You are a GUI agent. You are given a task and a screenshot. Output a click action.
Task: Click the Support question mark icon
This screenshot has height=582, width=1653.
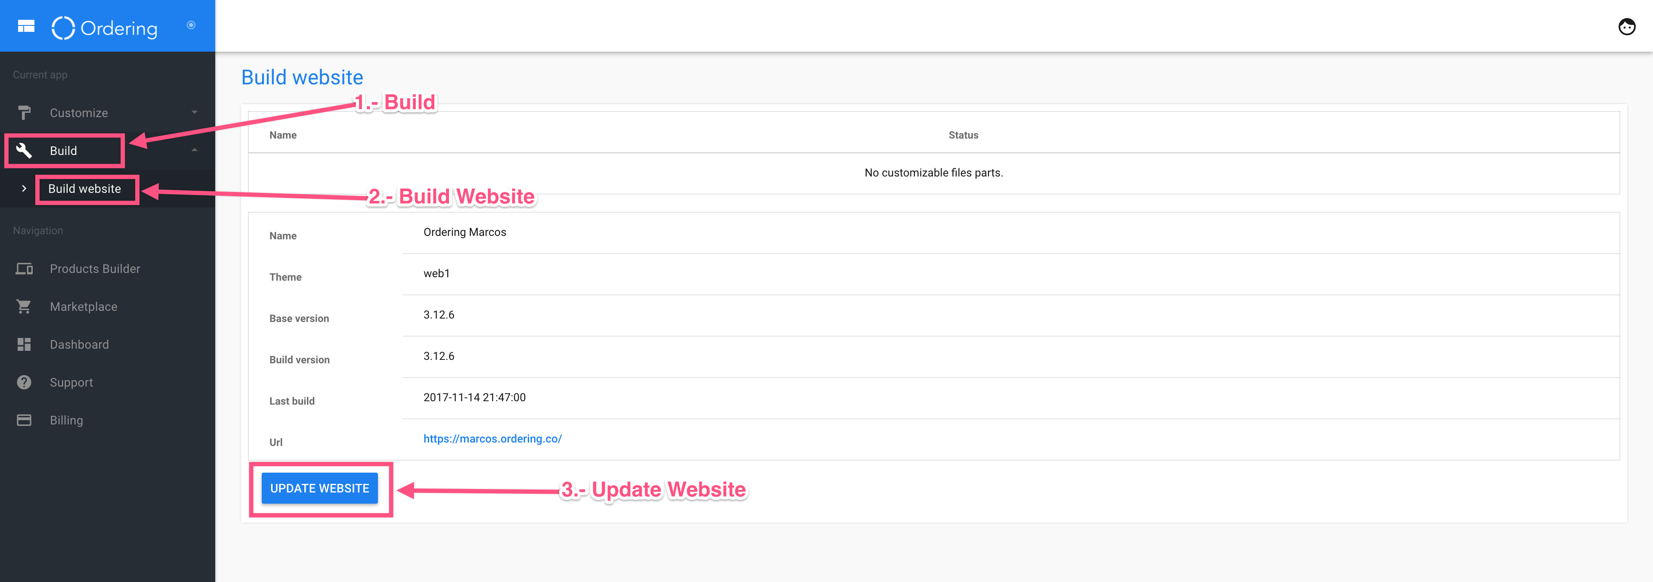tap(25, 382)
